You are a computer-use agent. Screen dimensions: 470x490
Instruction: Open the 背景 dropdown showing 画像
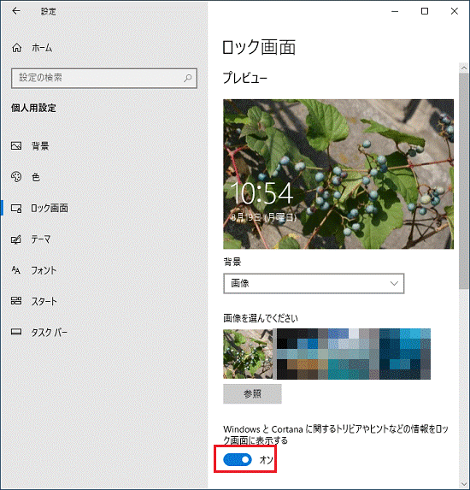314,283
